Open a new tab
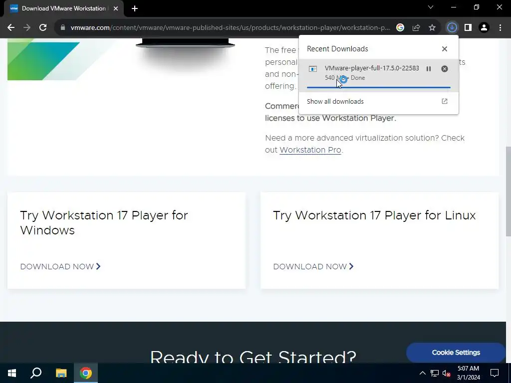This screenshot has height=383, width=511. point(135,8)
